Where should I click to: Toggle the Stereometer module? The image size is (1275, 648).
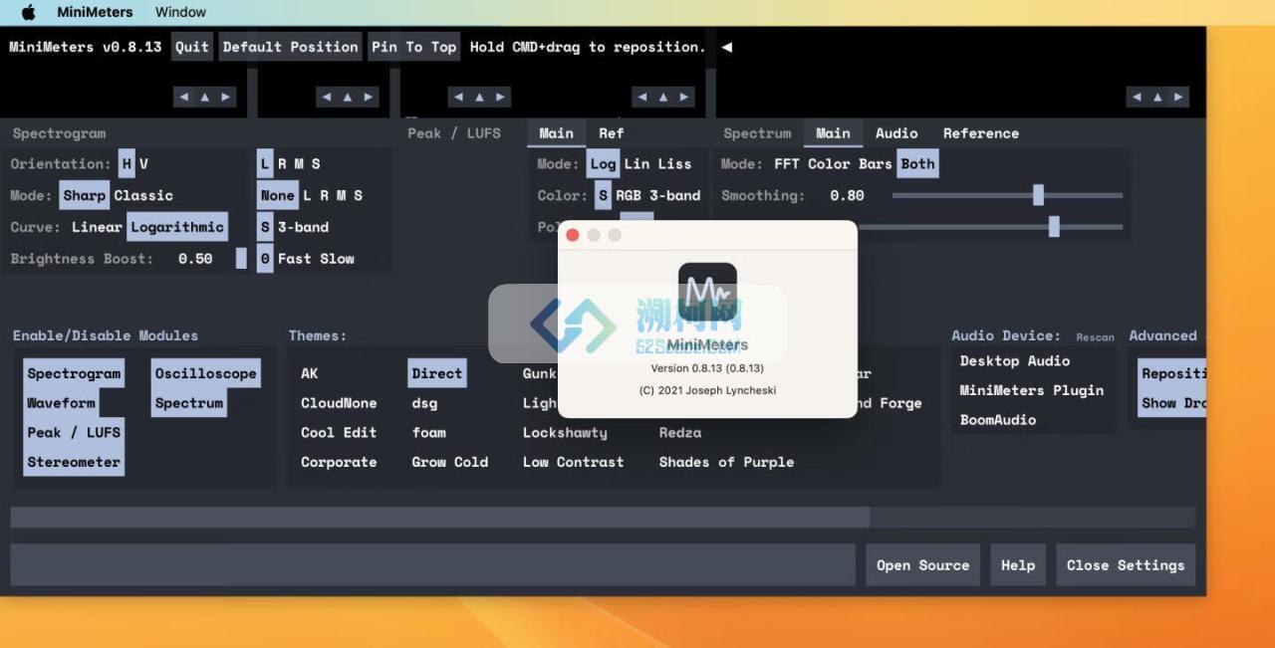click(74, 462)
